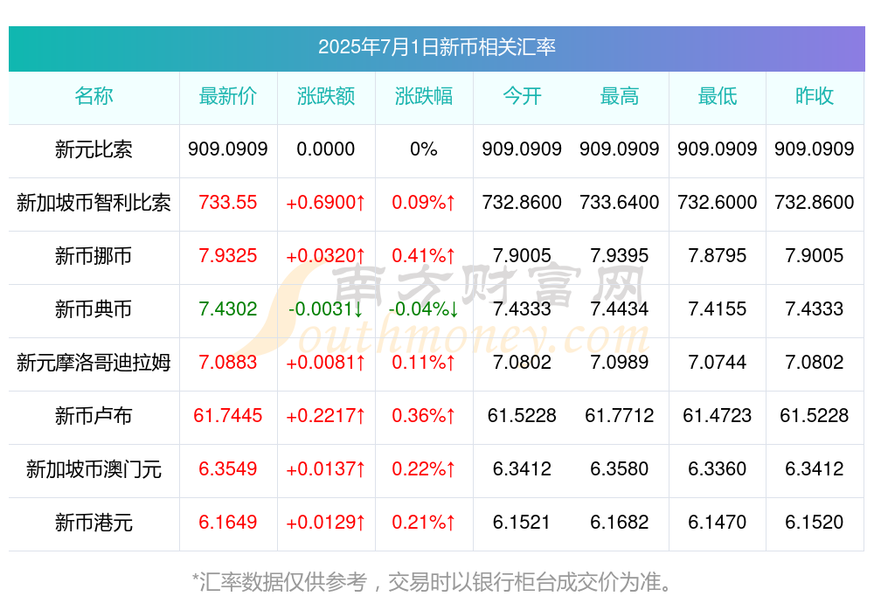This screenshot has height=610, width=874.
Task: Click the 0% change percentage
Action: 424,149
